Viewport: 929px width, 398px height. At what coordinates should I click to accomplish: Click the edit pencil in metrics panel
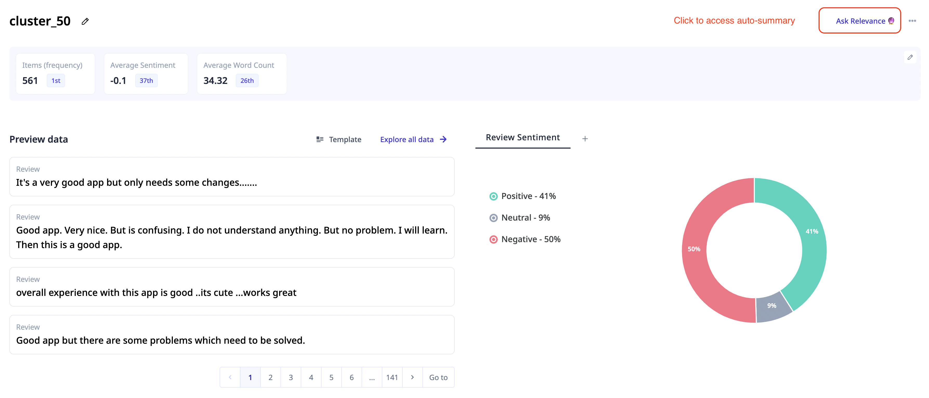pyautogui.click(x=910, y=57)
